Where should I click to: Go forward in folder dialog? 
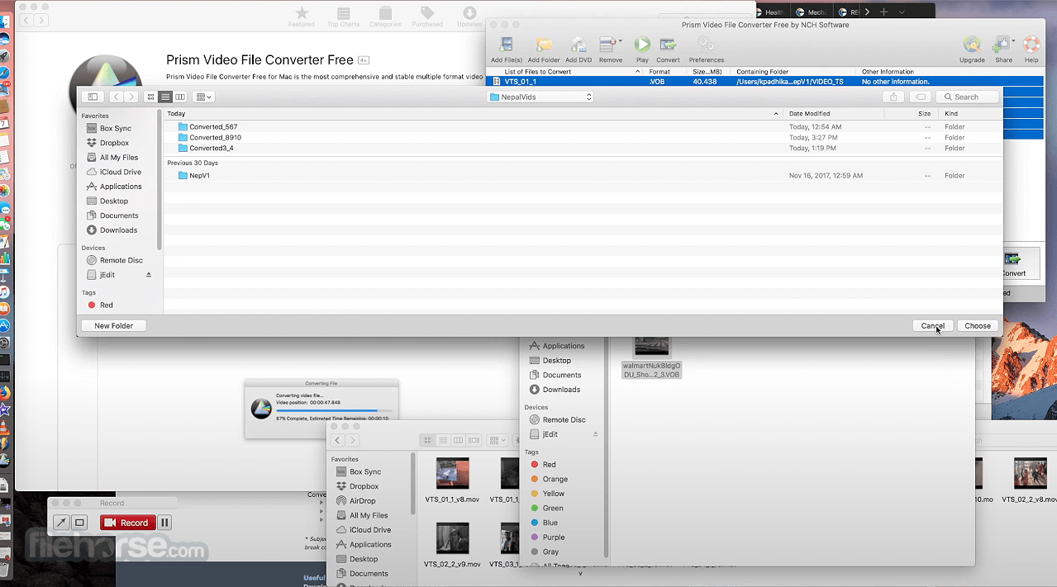pyautogui.click(x=131, y=97)
